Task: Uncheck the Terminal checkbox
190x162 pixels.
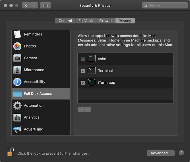Action: point(83,71)
